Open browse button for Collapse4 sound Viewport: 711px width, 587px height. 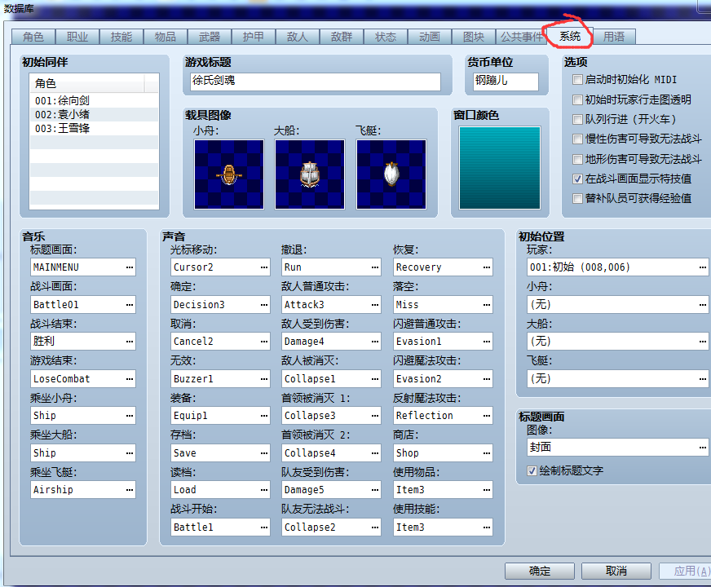click(375, 452)
